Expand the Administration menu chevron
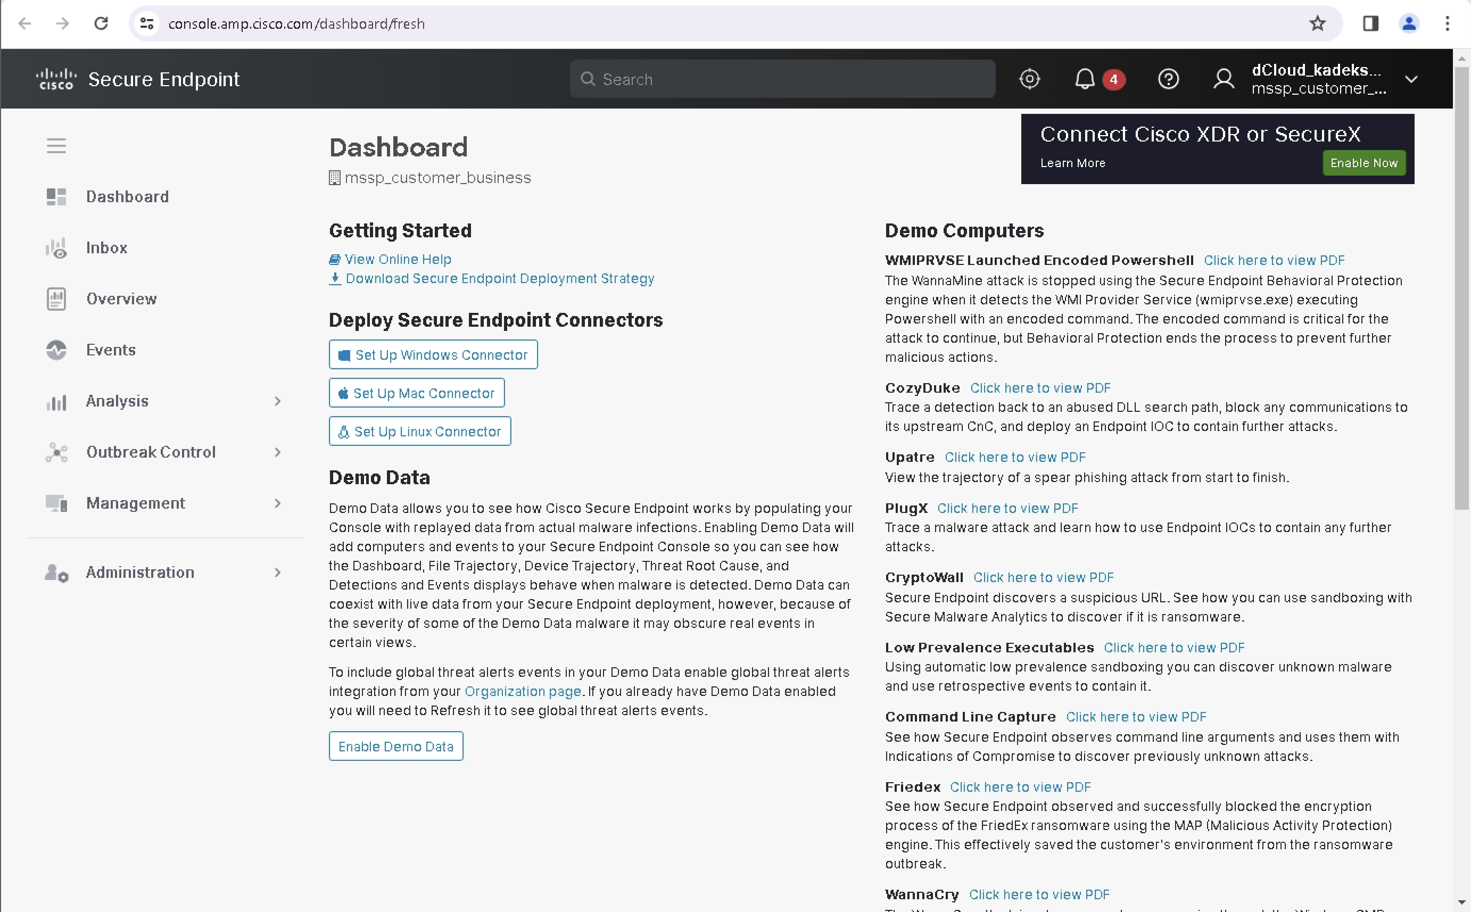Screen dimensions: 1471x912 277,573
